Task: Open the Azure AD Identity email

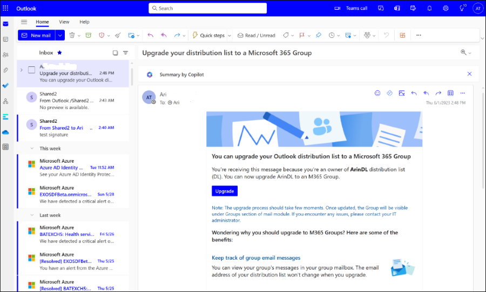Action: point(73,168)
